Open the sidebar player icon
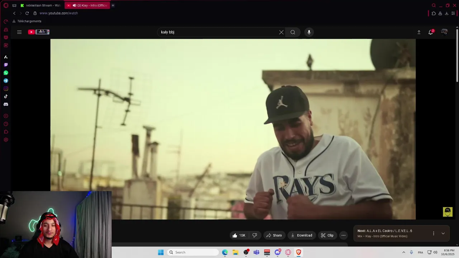This screenshot has height=258, width=459. tap(6, 116)
